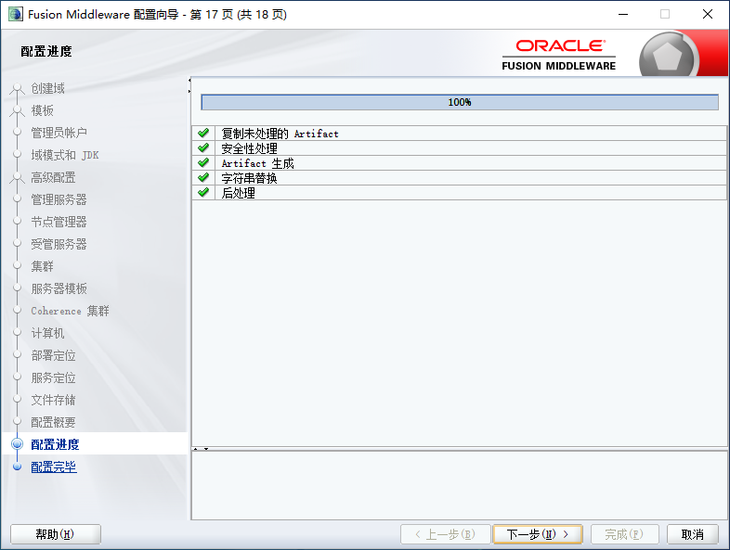This screenshot has height=550, width=730.
Task: Click the 配置进度 page heading
Action: [x=46, y=51]
